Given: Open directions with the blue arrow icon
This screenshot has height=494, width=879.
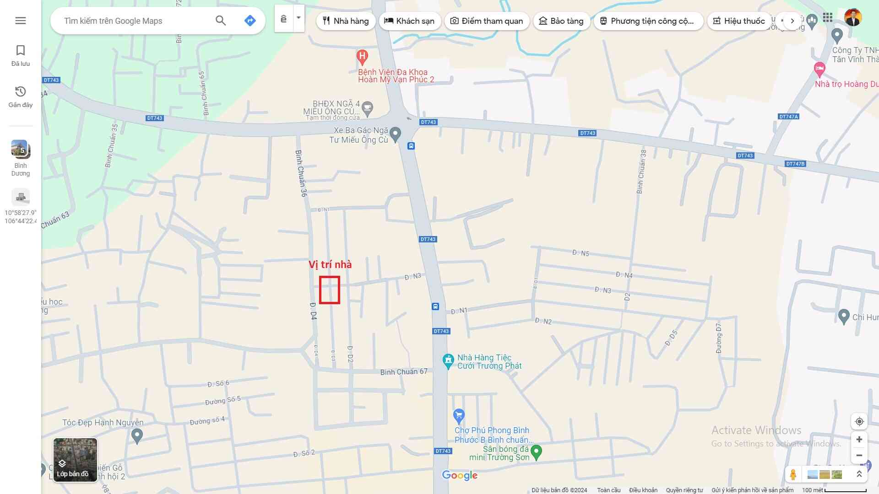Looking at the screenshot, I should pyautogui.click(x=250, y=21).
